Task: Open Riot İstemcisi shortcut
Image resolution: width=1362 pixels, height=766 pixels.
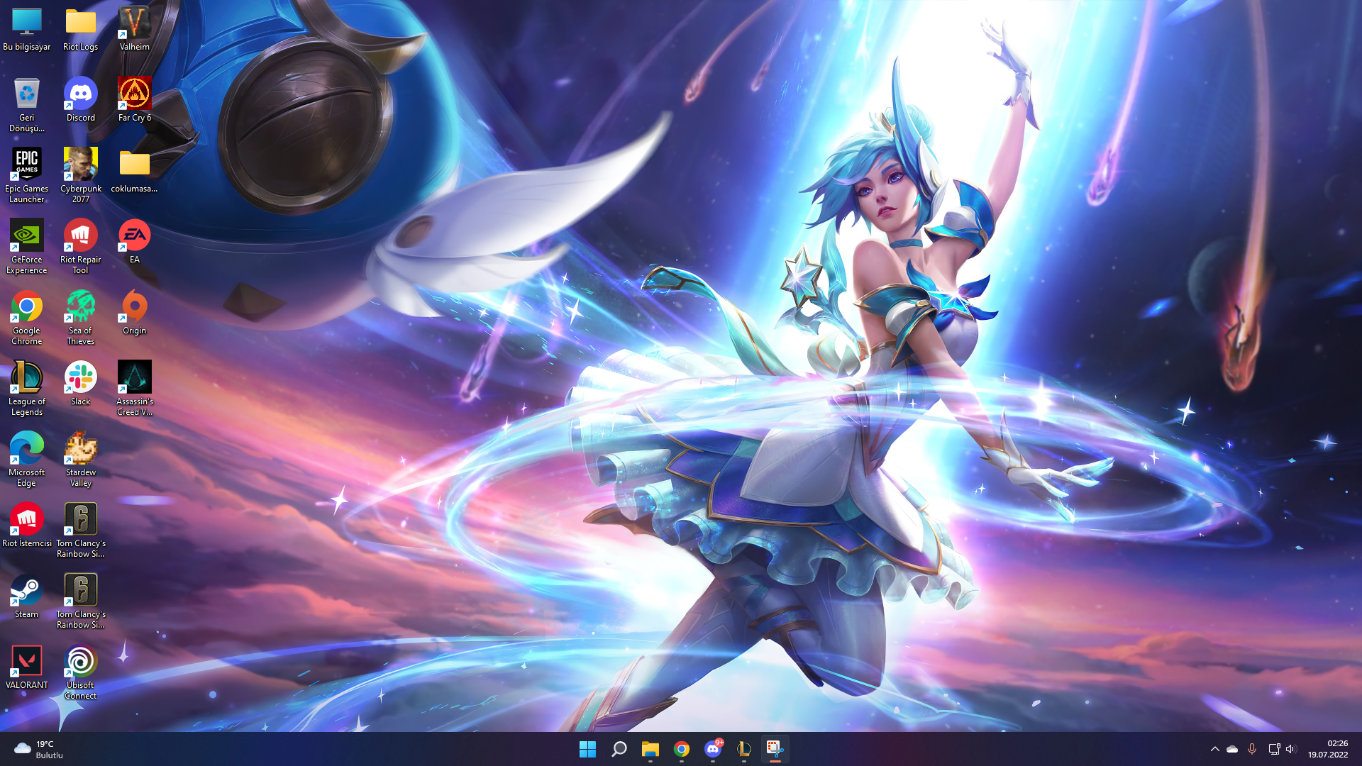Action: (27, 526)
